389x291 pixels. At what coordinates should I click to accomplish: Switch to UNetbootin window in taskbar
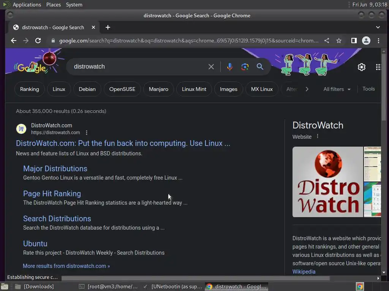tap(173, 286)
